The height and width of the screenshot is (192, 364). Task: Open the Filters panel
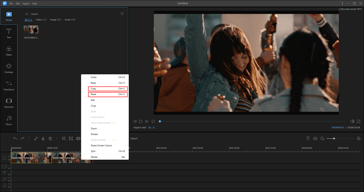tap(9, 51)
